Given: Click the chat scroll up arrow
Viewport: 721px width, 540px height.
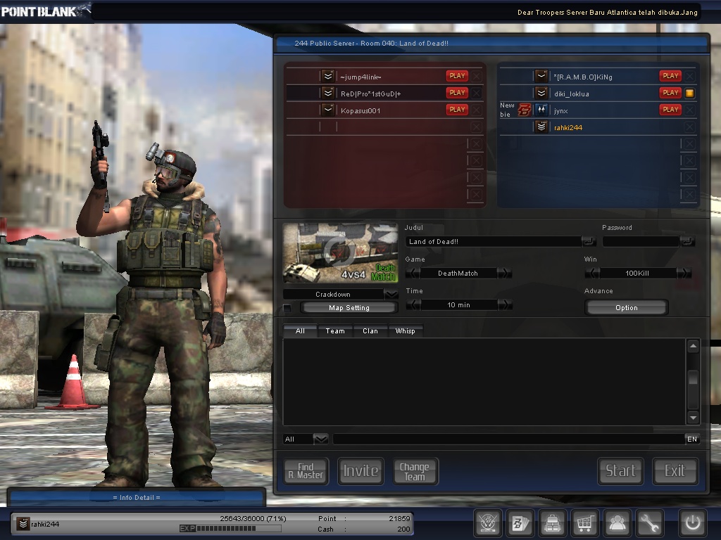Looking at the screenshot, I should [x=693, y=346].
